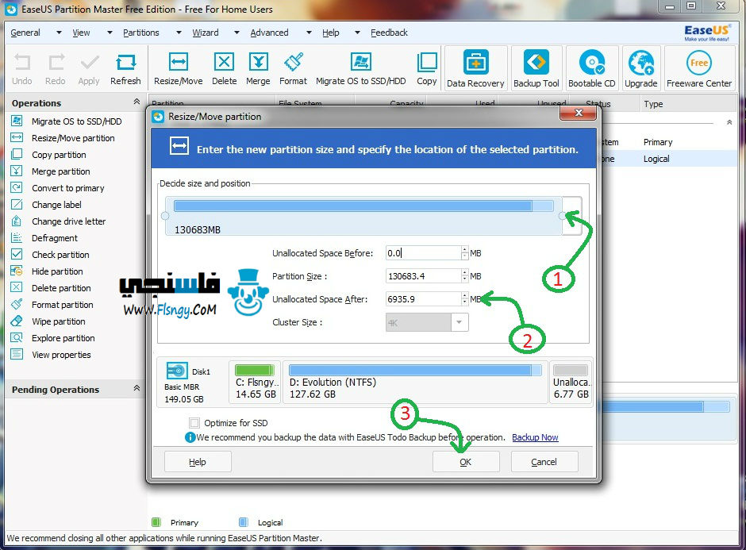
Task: Confirm resize with OK button
Action: point(466,461)
